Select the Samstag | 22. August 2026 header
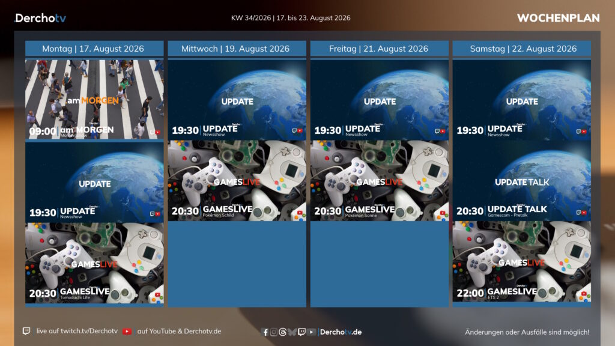The height and width of the screenshot is (346, 615). point(522,49)
